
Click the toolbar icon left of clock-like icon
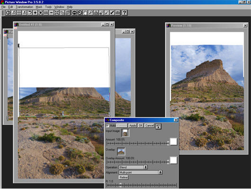point(74,13)
